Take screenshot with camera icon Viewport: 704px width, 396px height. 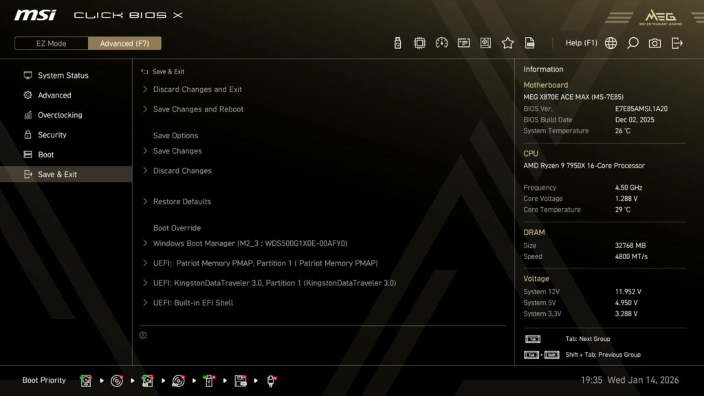tap(654, 43)
